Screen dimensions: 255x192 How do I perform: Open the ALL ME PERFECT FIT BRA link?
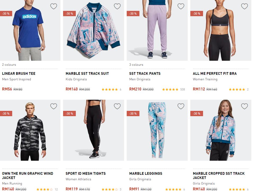coord(215,73)
